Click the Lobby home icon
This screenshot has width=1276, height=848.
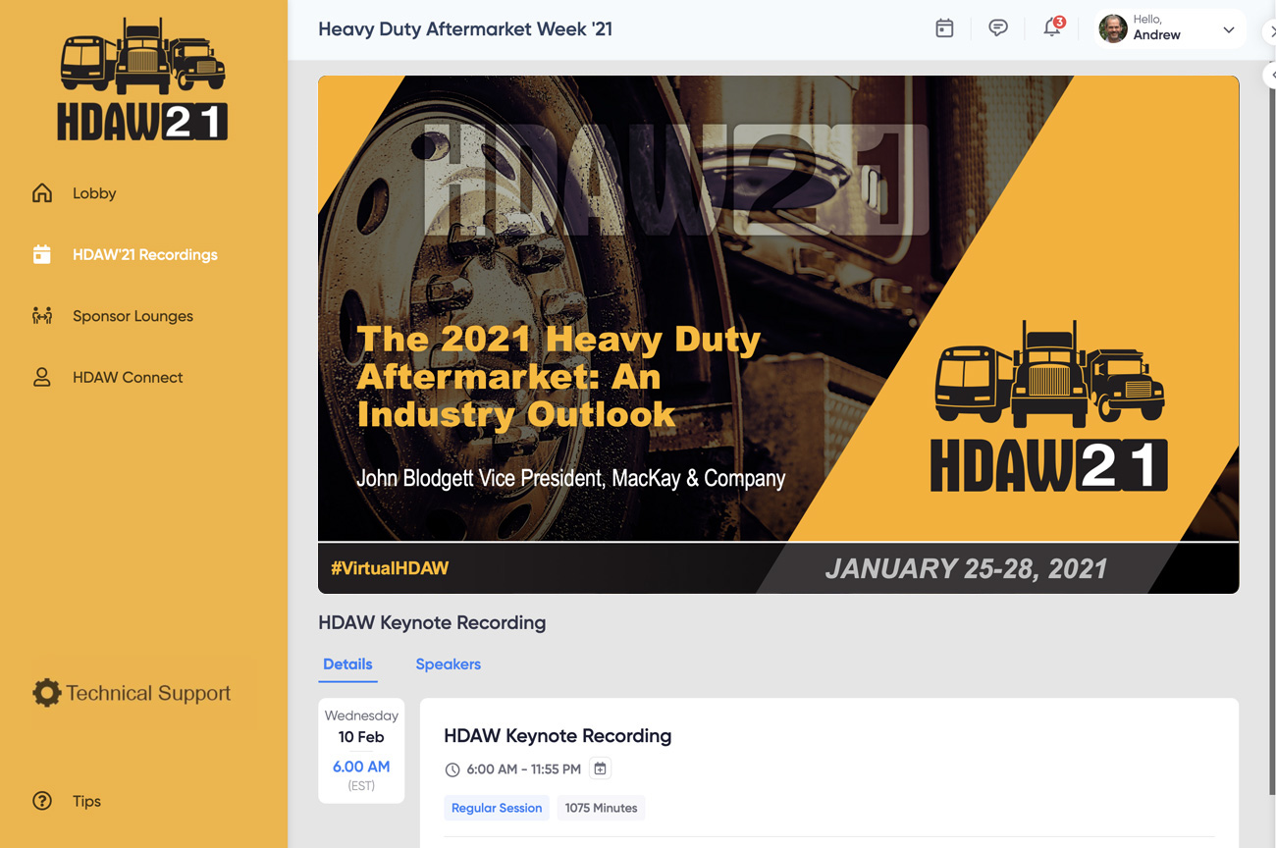point(42,193)
